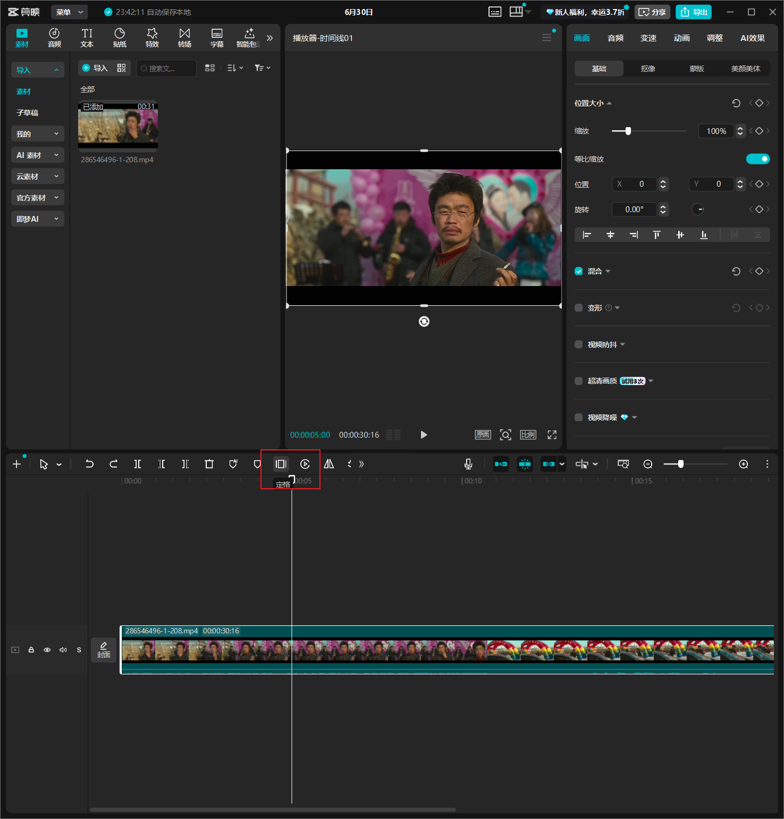Click the undo arrow icon
Screen dimensions: 784x819
pyautogui.click(x=89, y=464)
